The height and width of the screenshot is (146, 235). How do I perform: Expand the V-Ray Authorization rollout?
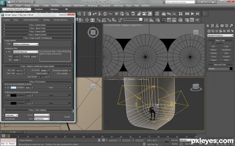38,25
